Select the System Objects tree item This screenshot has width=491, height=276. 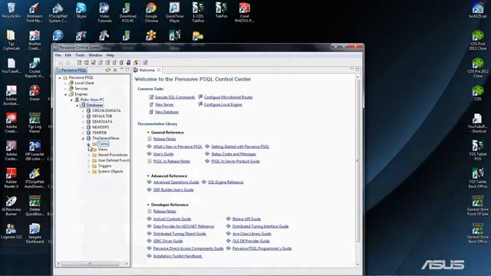click(110, 172)
